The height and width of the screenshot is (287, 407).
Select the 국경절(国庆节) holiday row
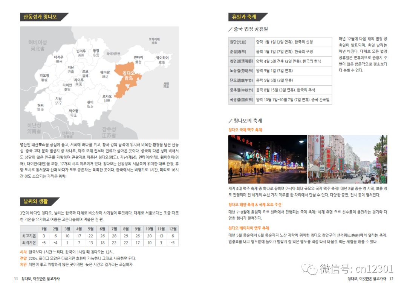pyautogui.click(x=280, y=99)
